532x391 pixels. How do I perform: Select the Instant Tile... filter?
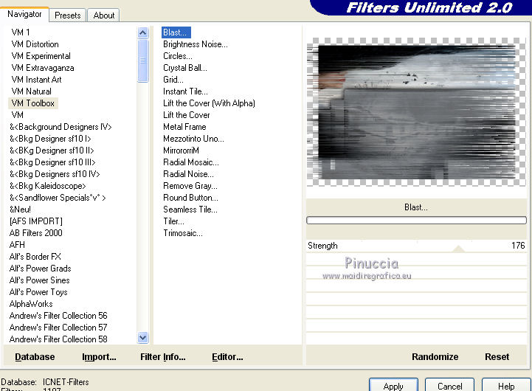pyautogui.click(x=185, y=91)
